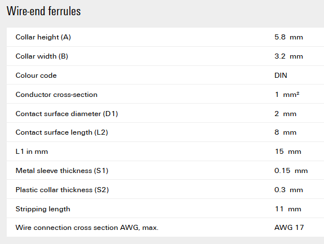324x244 pixels.
Task: Click the 3.2 mm collar width value
Action: click(x=289, y=56)
